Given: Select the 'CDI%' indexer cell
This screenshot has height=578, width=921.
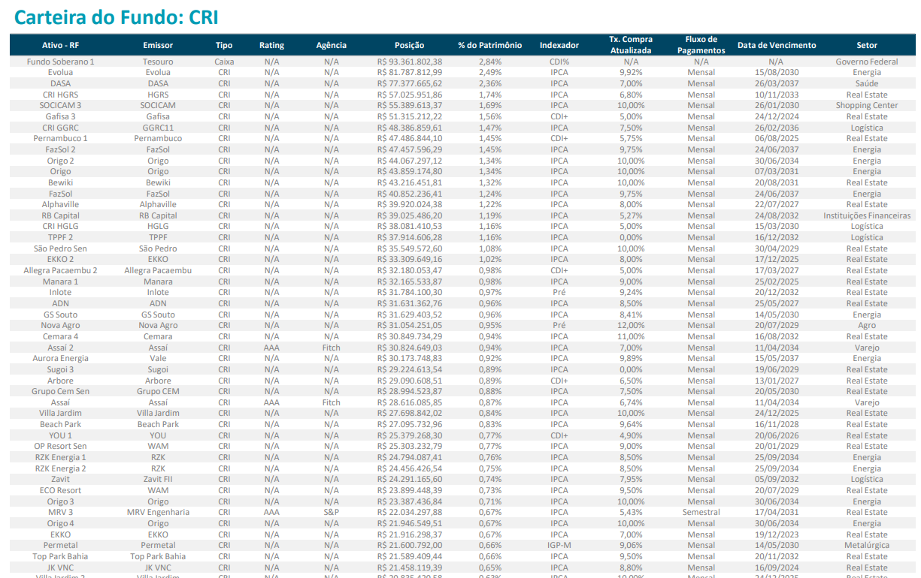Looking at the screenshot, I should [x=559, y=62].
